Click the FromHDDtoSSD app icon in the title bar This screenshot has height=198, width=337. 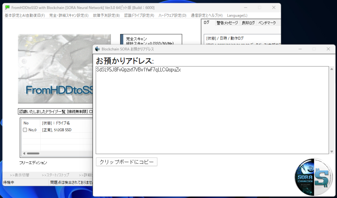(7, 8)
